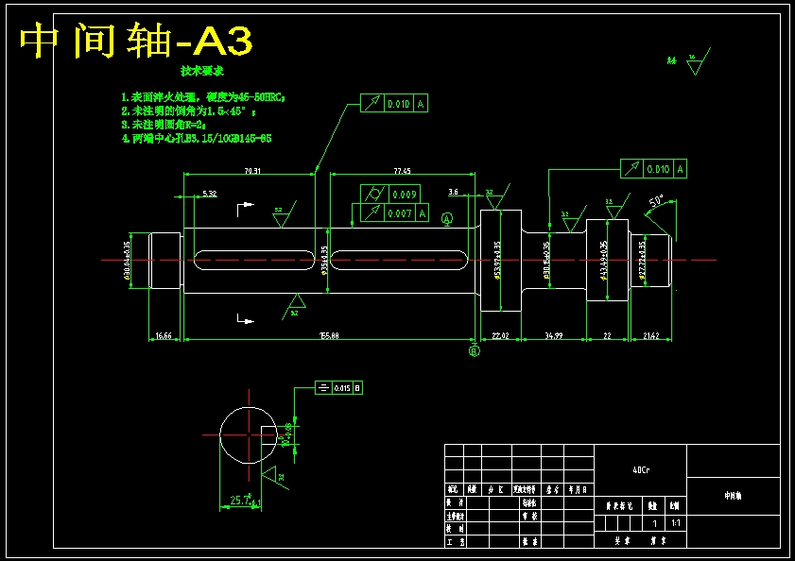Select the circular runout symbol in 0.010 A frame
The image size is (795, 561).
point(374,104)
